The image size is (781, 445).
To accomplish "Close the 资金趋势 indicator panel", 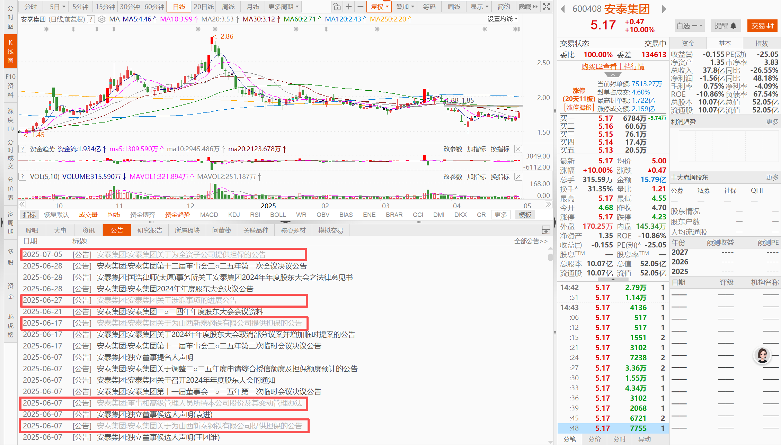I will click(518, 149).
